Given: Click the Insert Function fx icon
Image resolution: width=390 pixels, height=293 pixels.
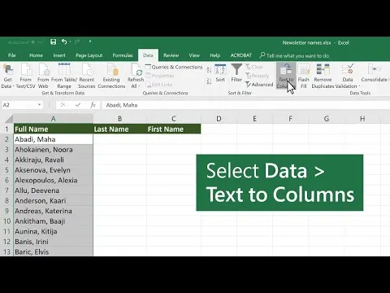Looking at the screenshot, I should coord(93,105).
